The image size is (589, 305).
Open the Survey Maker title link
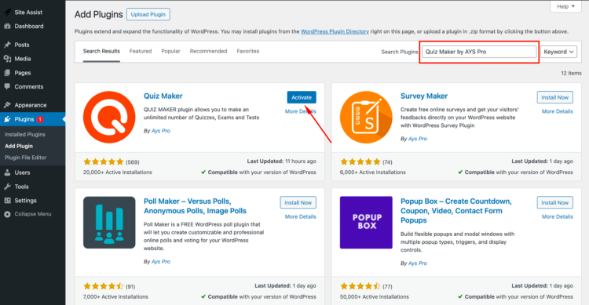[x=424, y=96]
